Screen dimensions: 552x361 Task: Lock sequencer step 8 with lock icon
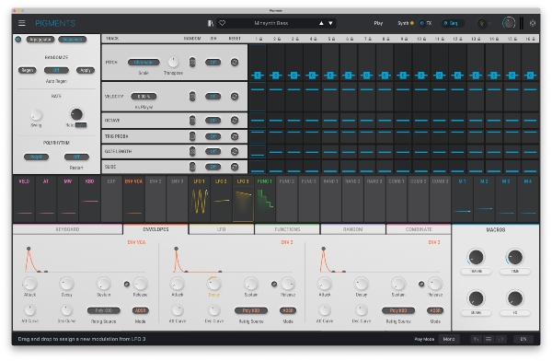[388, 39]
